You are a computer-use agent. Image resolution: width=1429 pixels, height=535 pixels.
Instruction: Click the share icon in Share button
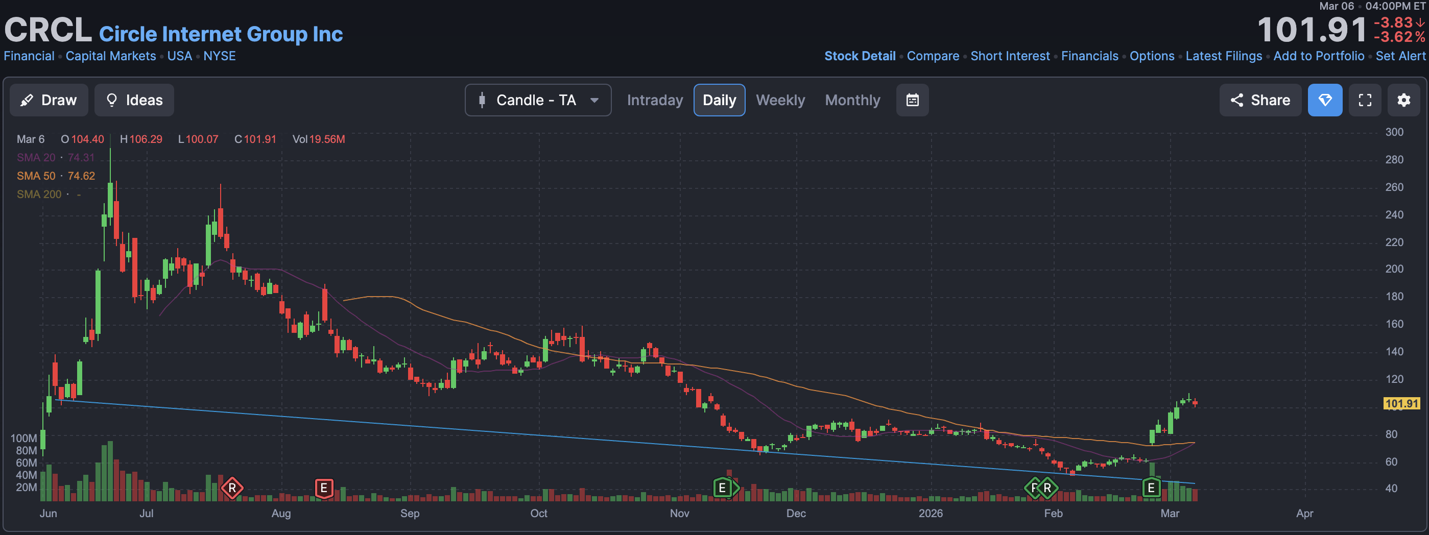click(1236, 100)
